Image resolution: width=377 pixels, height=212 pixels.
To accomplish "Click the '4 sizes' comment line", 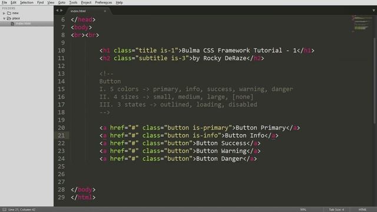I will click(177, 97).
